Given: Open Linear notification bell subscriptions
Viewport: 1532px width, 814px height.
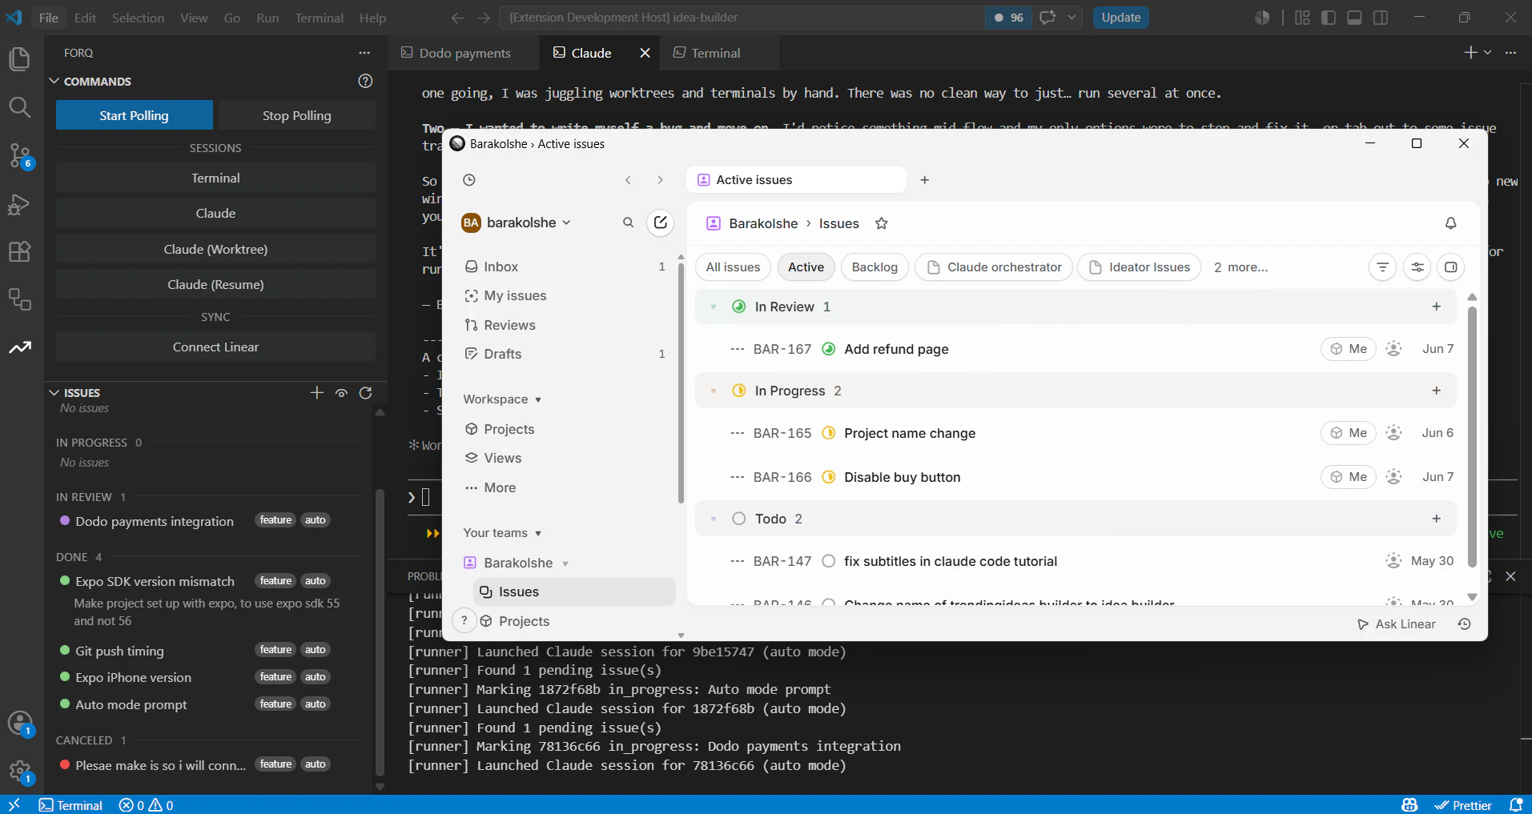Looking at the screenshot, I should pos(1450,223).
